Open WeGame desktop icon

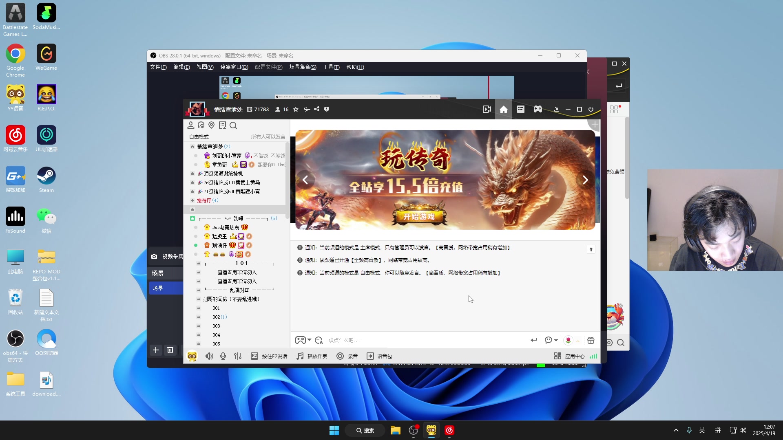[x=46, y=57]
